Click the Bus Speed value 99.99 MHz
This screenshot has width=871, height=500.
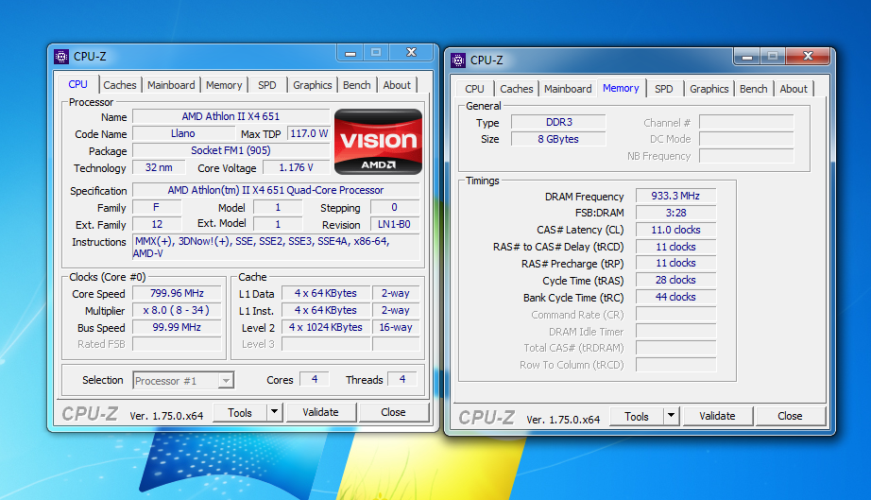pos(178,328)
